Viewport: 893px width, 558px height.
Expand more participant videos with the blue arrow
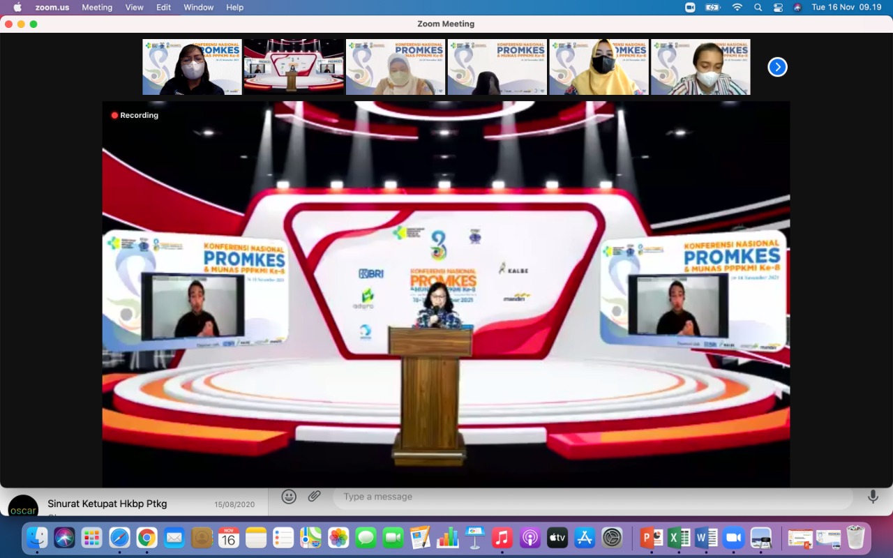pyautogui.click(x=776, y=66)
